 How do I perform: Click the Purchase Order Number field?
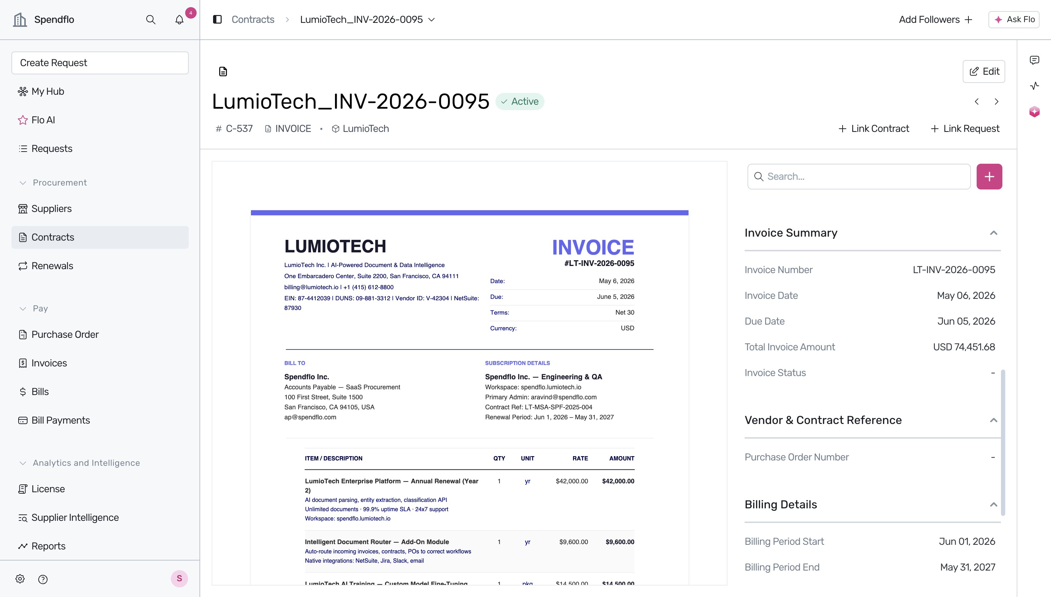870,457
